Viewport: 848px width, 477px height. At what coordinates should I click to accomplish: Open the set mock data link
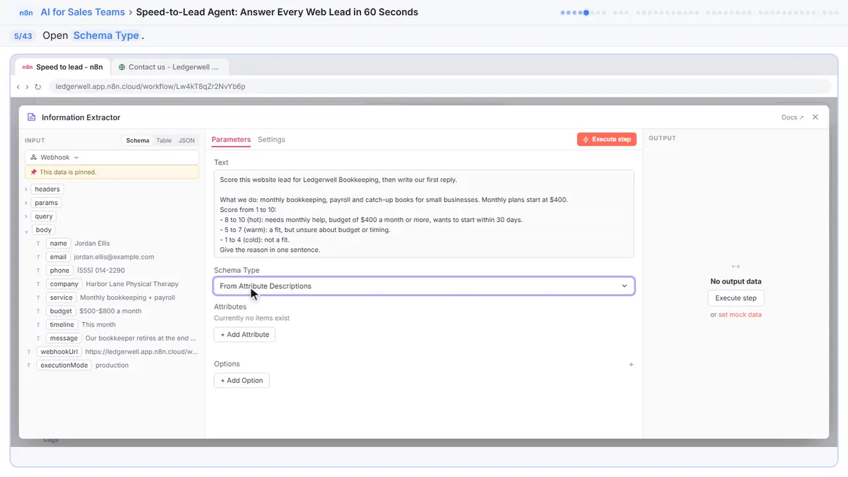pos(740,315)
